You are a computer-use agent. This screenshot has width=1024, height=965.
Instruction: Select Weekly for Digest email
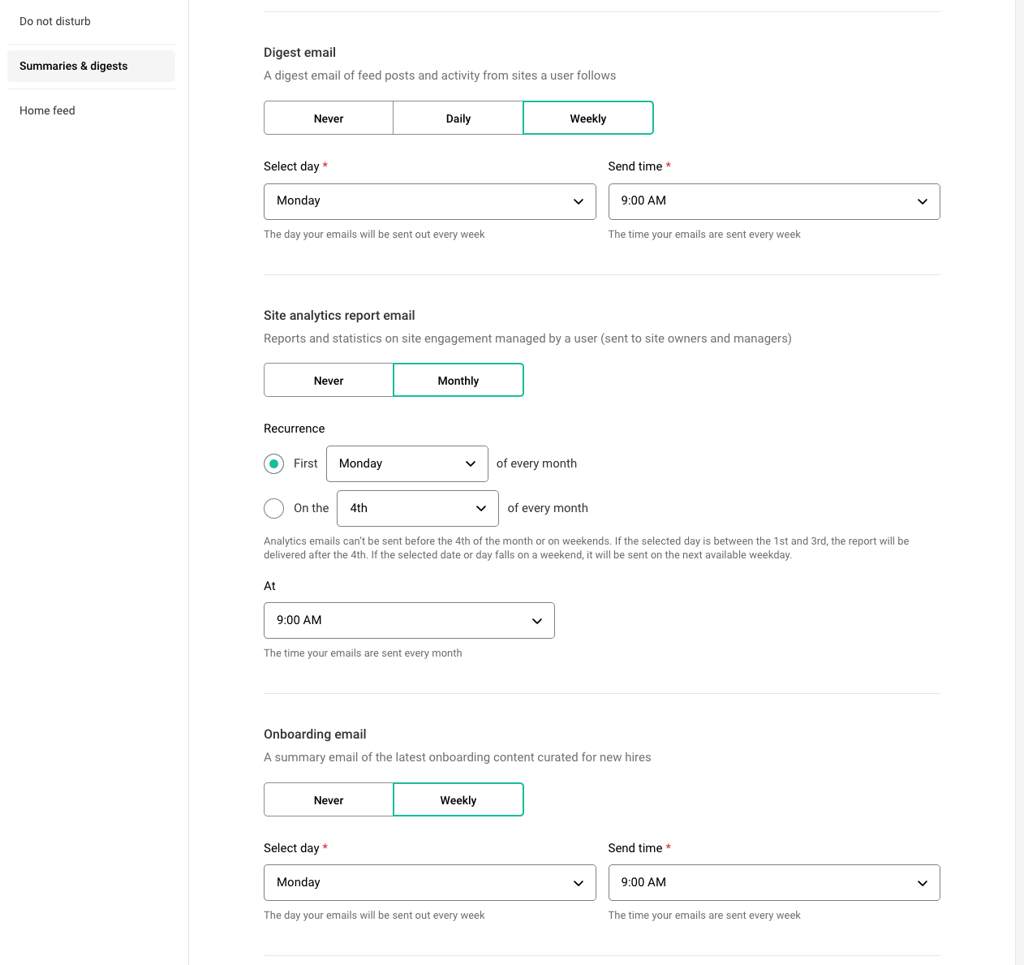pyautogui.click(x=587, y=118)
